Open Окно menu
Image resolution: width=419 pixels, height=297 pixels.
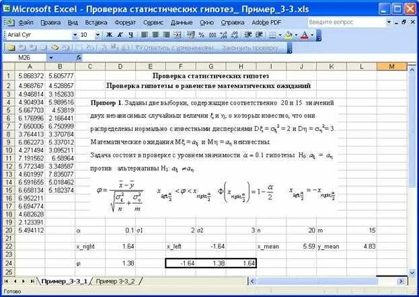(207, 22)
